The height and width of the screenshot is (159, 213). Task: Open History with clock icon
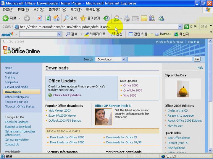tap(106, 18)
